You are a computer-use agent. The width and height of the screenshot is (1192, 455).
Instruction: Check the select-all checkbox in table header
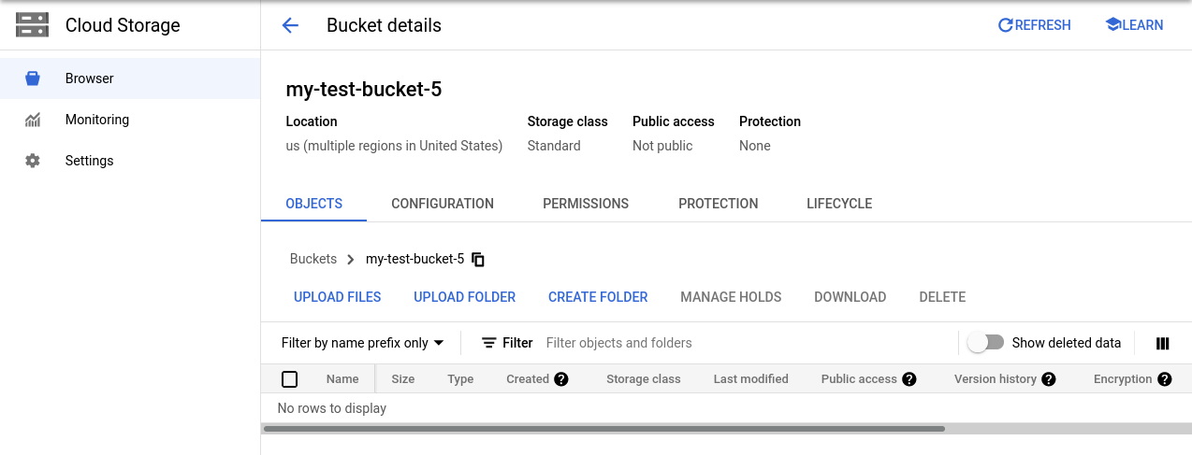(290, 378)
